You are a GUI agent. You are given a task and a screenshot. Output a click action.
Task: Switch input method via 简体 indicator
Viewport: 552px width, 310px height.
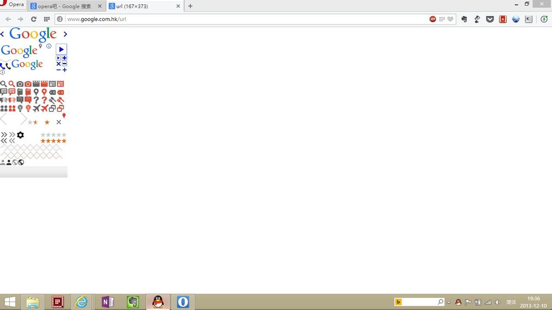pos(511,302)
